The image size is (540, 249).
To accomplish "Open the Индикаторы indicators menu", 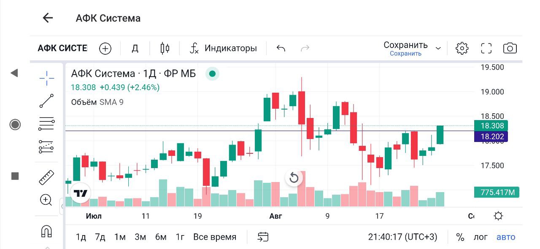I will 224,48.
